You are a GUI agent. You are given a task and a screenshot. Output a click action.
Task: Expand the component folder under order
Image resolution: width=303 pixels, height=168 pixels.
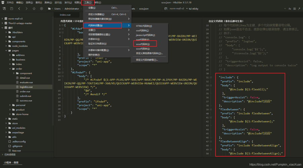pos(14,73)
